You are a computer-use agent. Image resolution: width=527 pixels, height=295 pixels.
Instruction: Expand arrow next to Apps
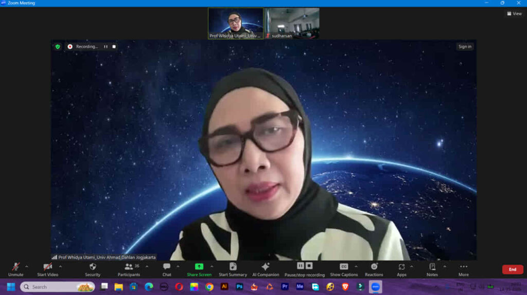411,266
